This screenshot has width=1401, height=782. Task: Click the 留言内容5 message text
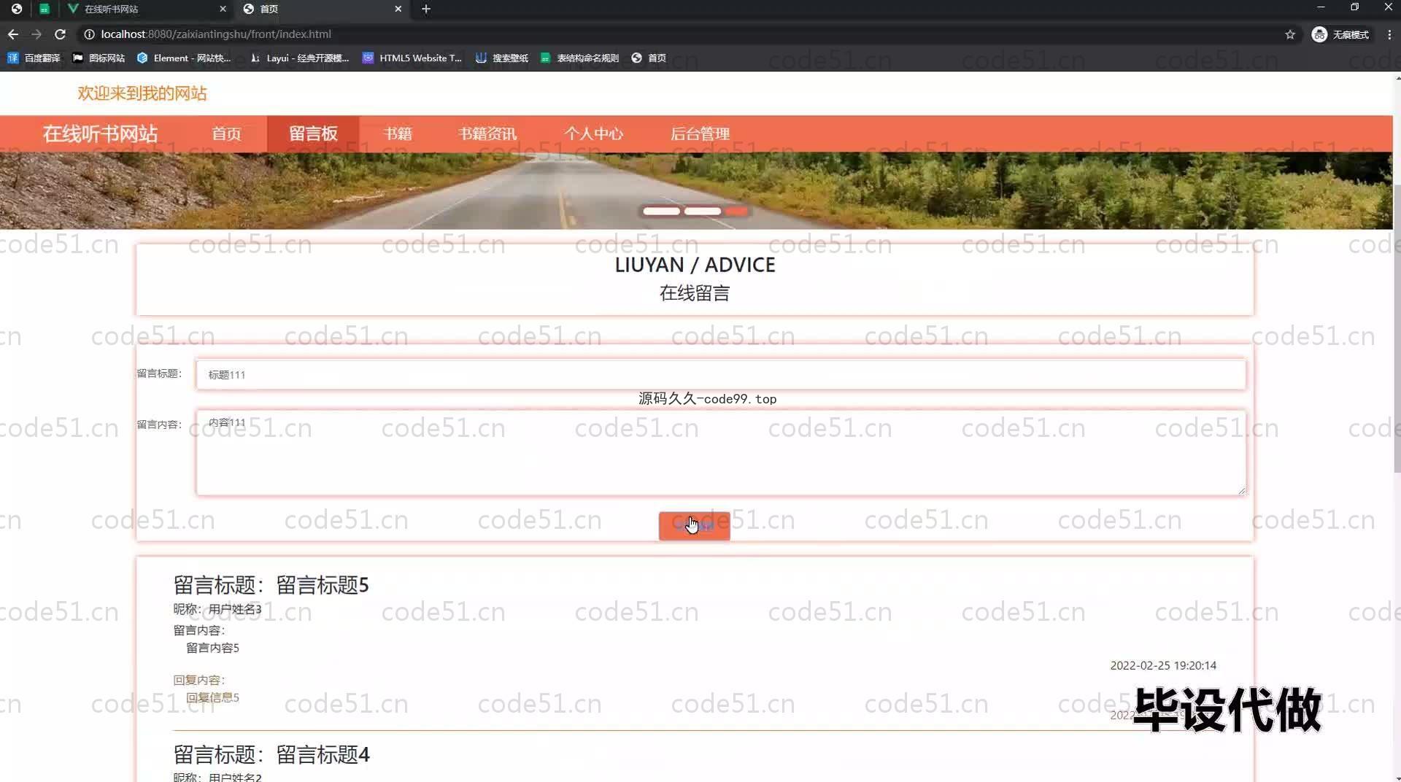pyautogui.click(x=212, y=649)
